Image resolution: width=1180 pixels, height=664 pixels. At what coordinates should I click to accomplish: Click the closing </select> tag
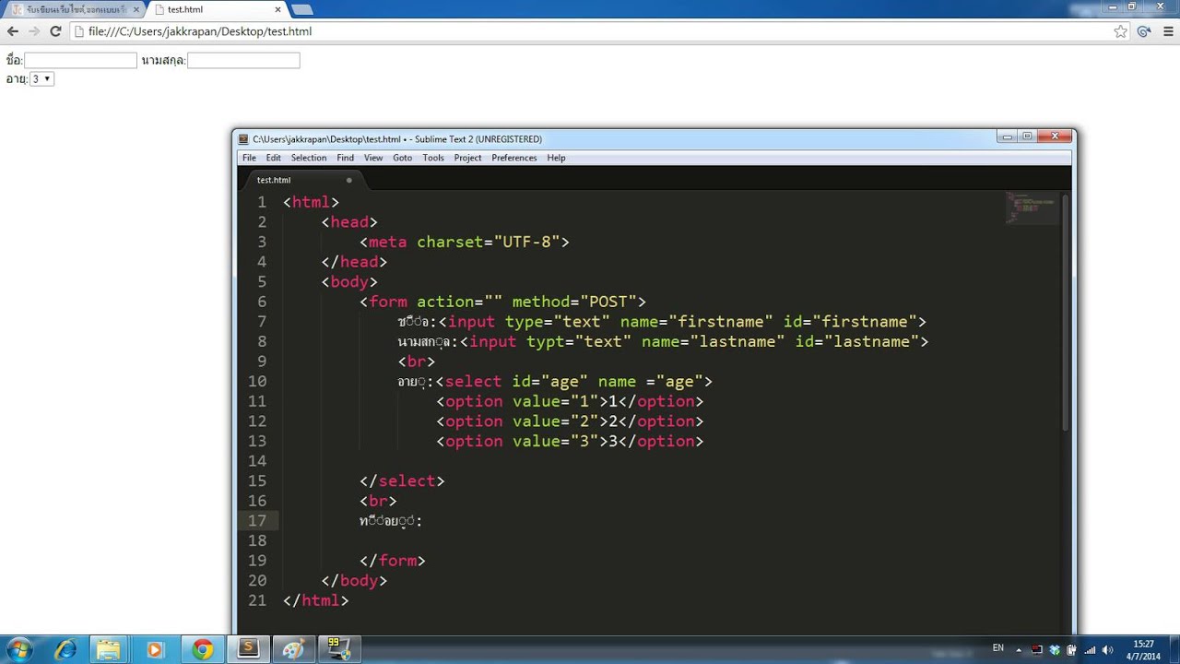point(402,481)
